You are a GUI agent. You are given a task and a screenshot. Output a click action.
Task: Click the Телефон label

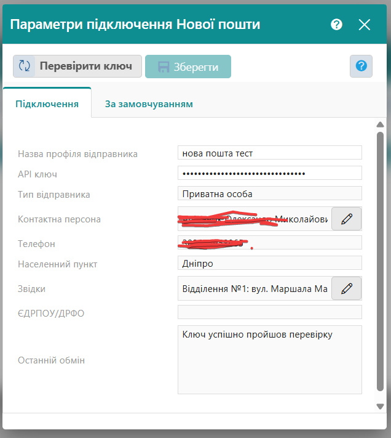(x=36, y=244)
